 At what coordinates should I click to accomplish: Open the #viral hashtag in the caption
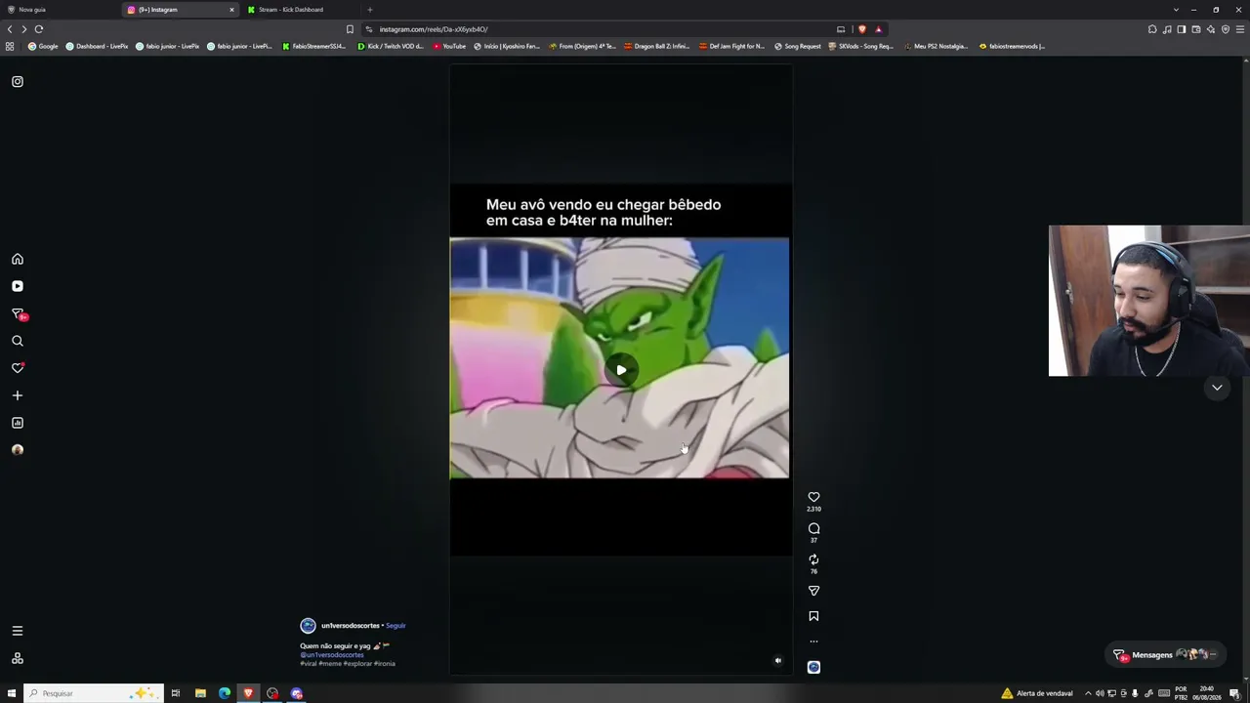tap(309, 664)
